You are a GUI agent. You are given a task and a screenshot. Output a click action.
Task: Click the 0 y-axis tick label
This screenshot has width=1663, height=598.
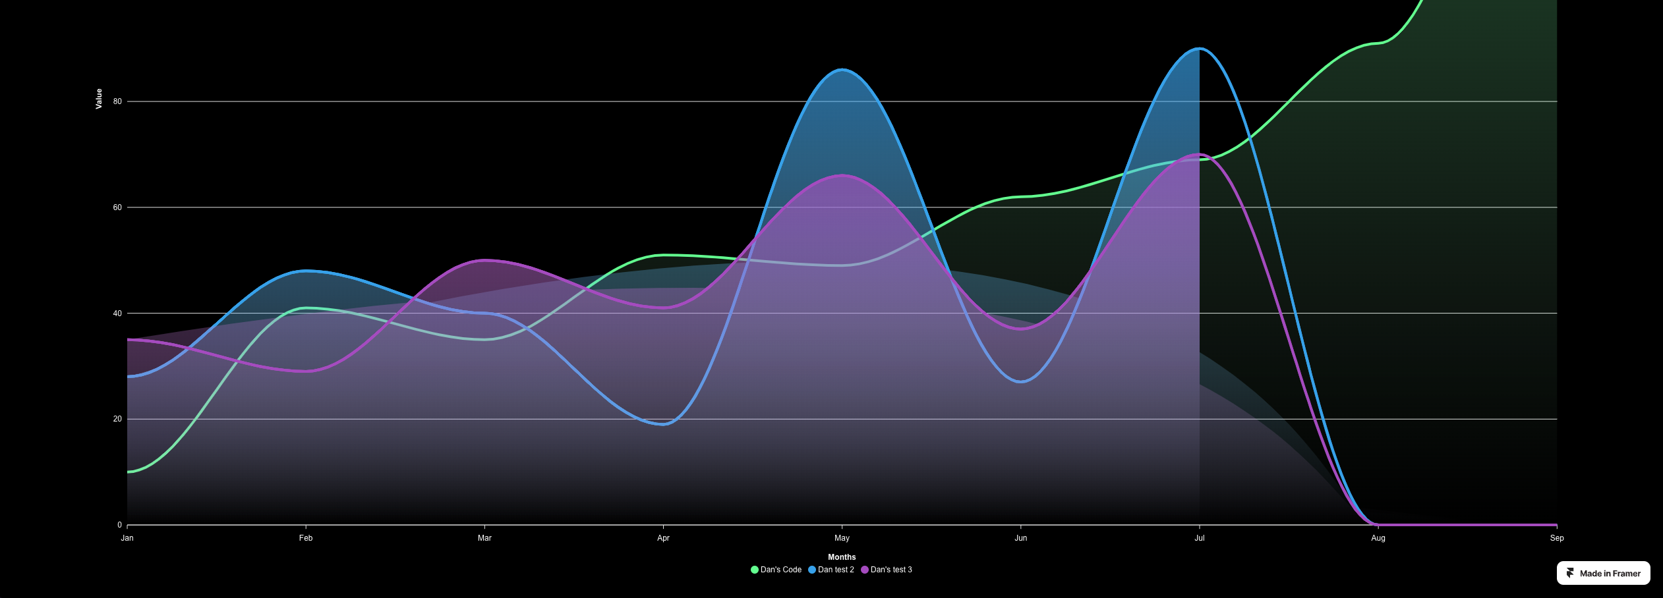point(119,525)
